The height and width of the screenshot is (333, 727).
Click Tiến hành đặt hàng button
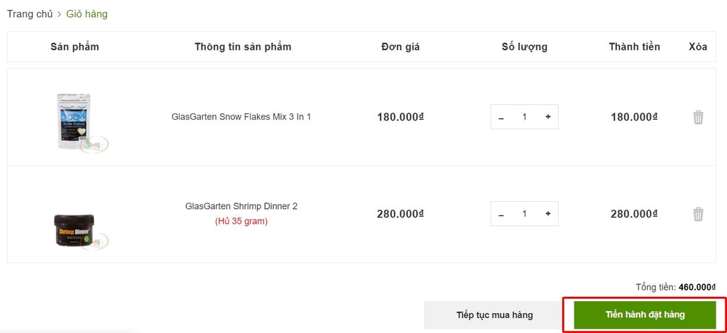(645, 315)
